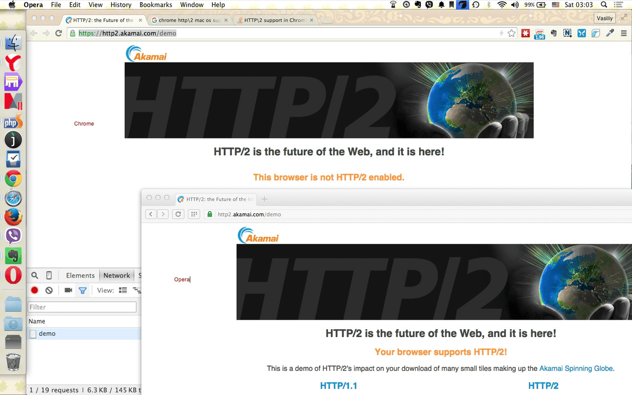Click the Akamai logo in the Chrome window
This screenshot has height=395, width=632.
pyautogui.click(x=146, y=54)
